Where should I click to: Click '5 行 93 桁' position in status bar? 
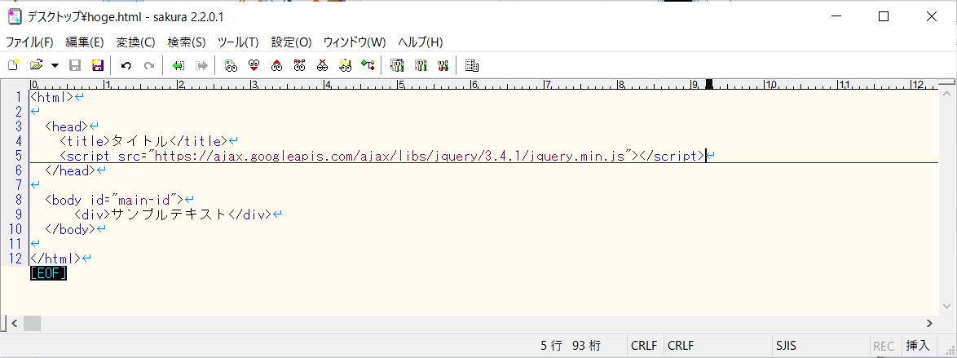click(571, 345)
